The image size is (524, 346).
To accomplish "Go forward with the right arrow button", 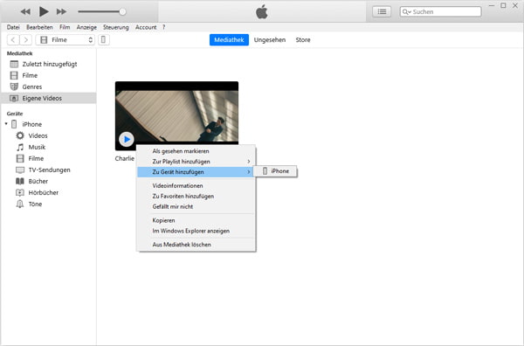I will [x=25, y=40].
